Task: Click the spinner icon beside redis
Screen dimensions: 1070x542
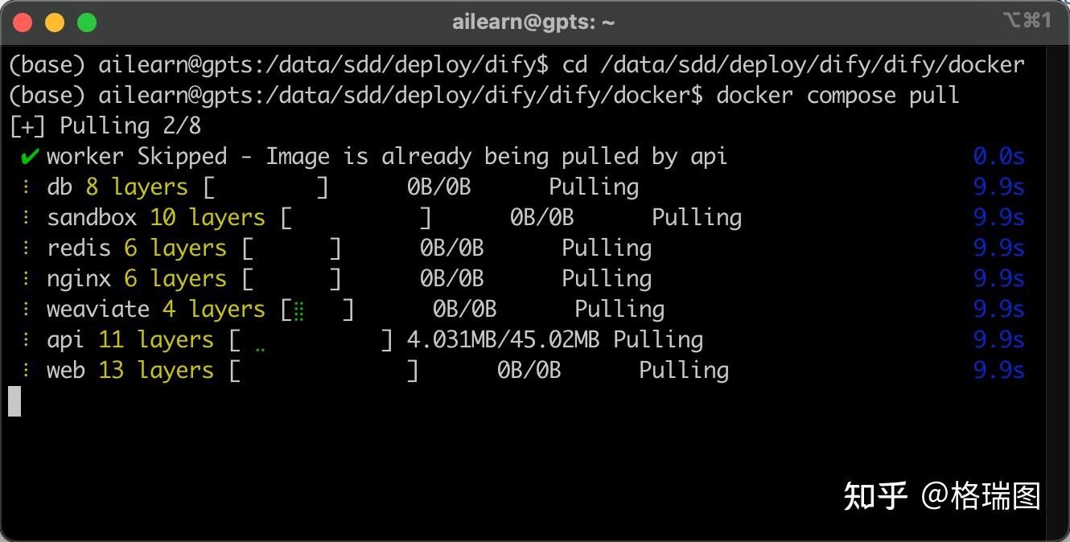Action: click(x=27, y=248)
